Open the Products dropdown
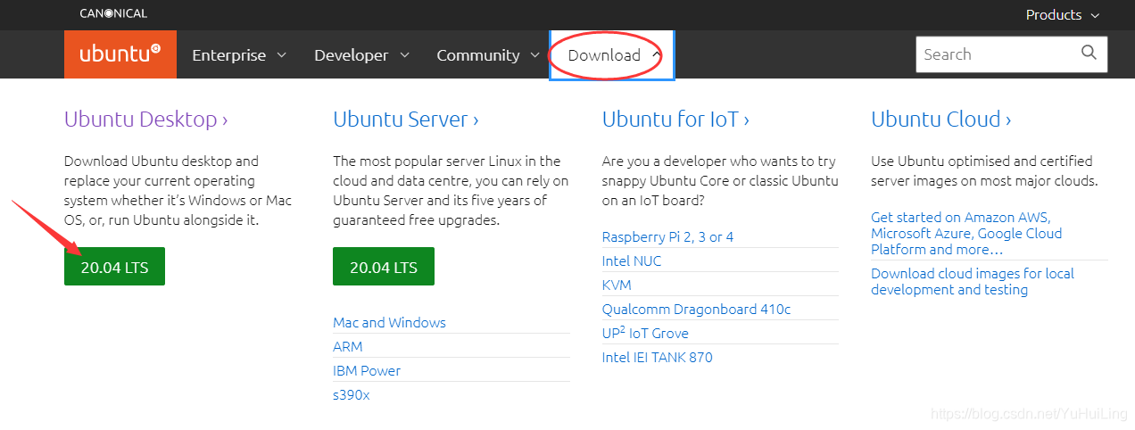The height and width of the screenshot is (430, 1135). pos(1063,15)
